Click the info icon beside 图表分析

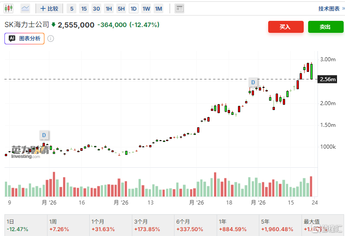(51, 39)
